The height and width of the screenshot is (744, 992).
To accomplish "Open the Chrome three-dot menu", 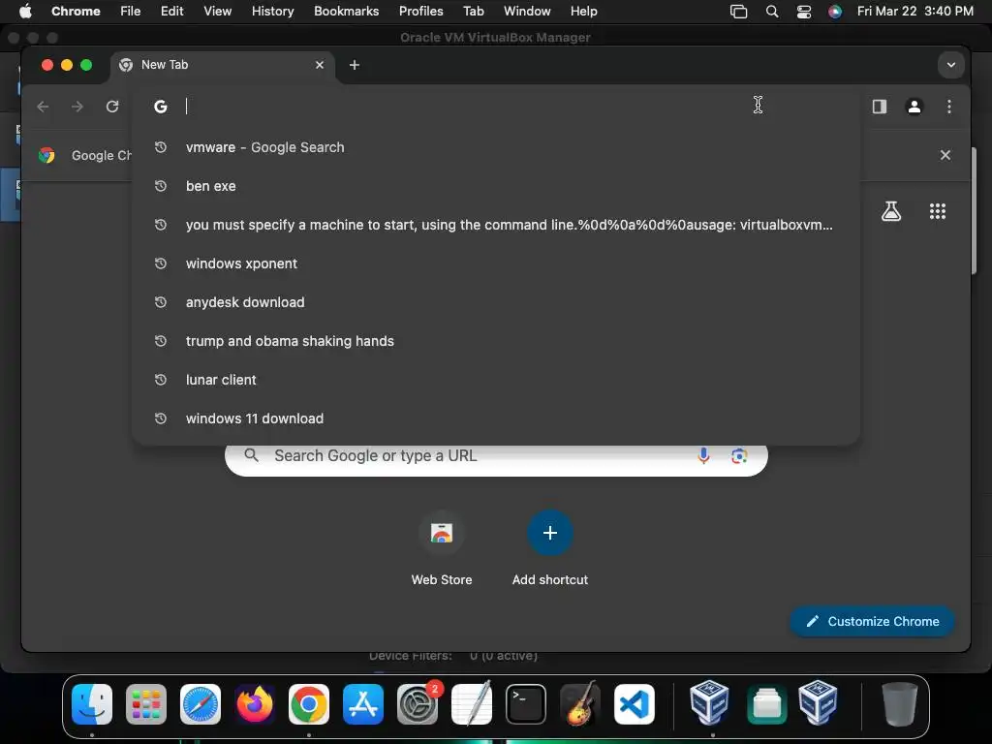I will point(949,107).
